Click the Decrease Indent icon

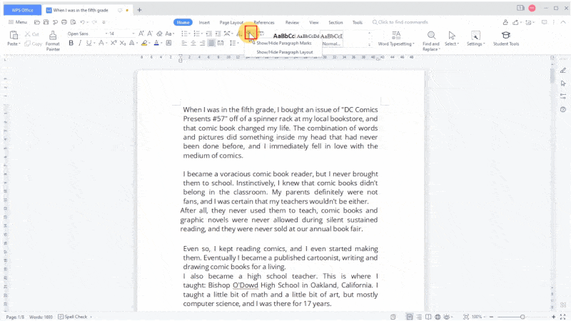tap(209, 34)
